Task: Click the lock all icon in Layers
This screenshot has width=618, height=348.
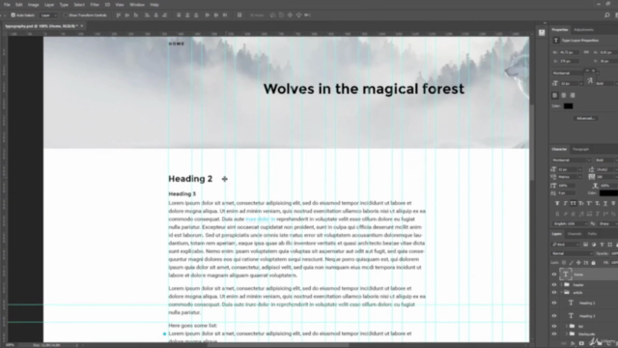Action: [593, 262]
